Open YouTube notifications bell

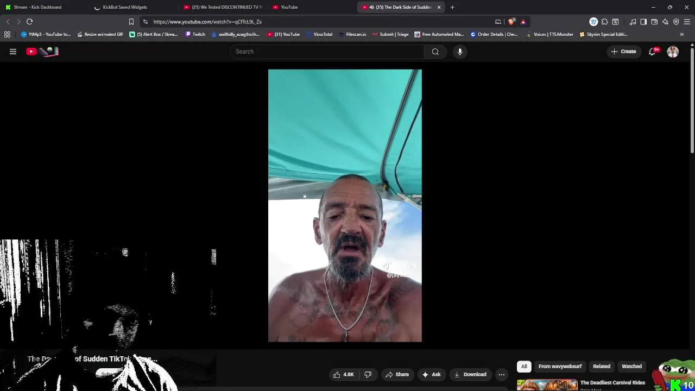click(x=653, y=52)
